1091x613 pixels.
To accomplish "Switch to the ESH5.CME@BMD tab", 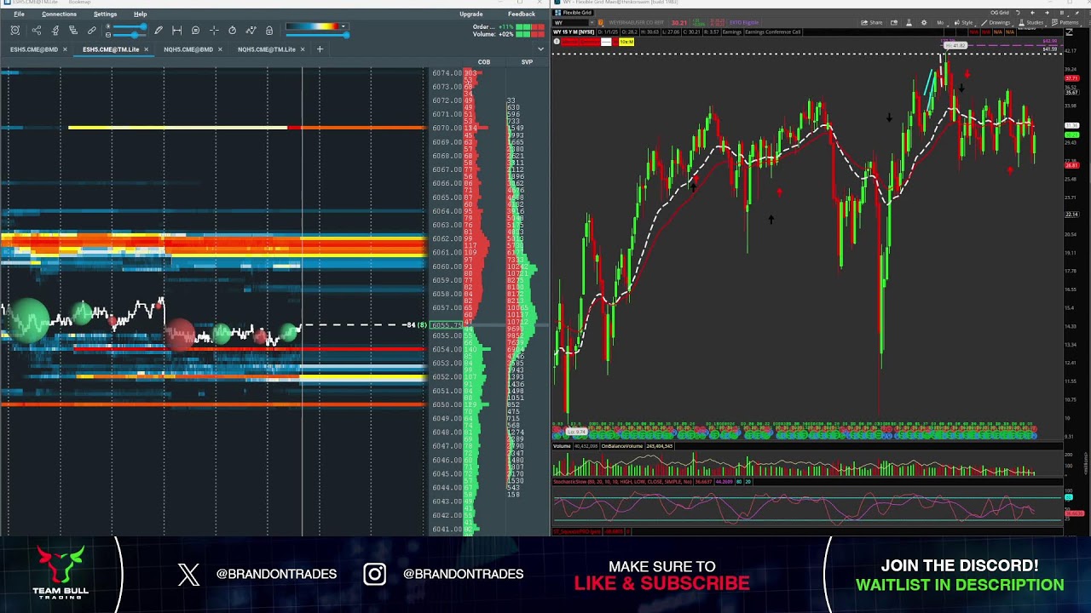I will 34,49.
